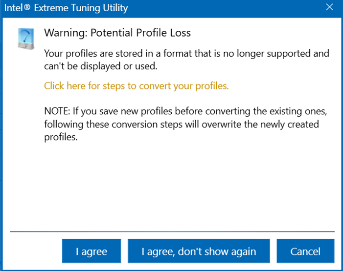Click the empty area above the button row
Screen dimensions: 343x271
[x=172, y=187]
